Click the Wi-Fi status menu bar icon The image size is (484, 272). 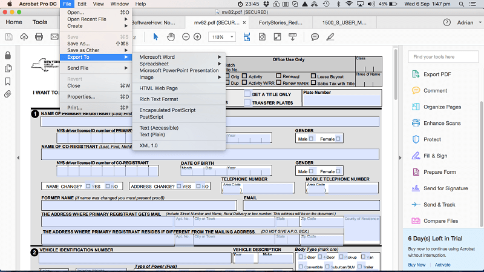[x=349, y=4]
